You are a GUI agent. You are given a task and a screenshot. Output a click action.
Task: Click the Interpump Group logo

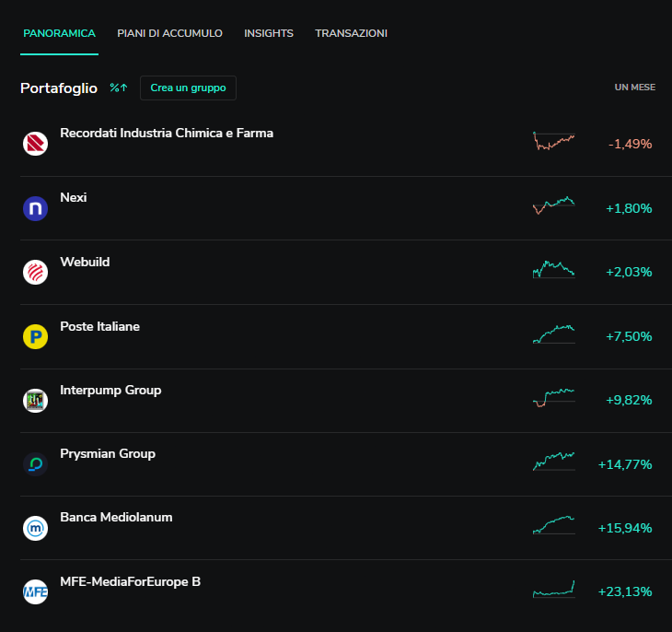click(35, 401)
